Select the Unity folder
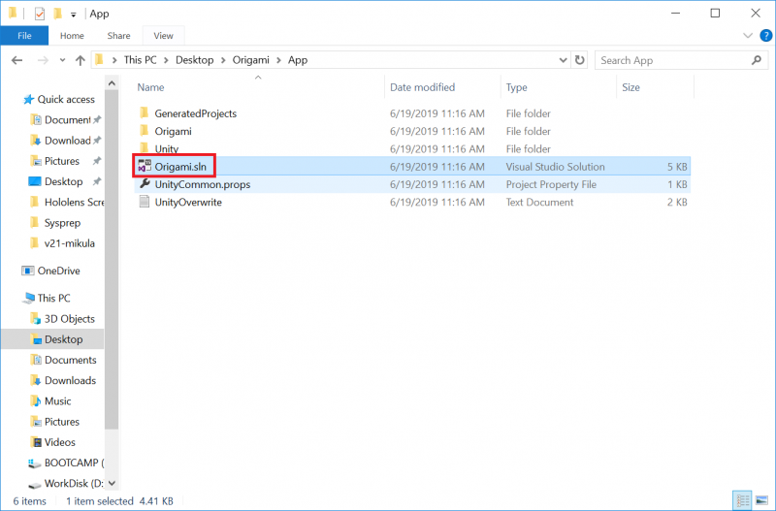 click(x=166, y=149)
